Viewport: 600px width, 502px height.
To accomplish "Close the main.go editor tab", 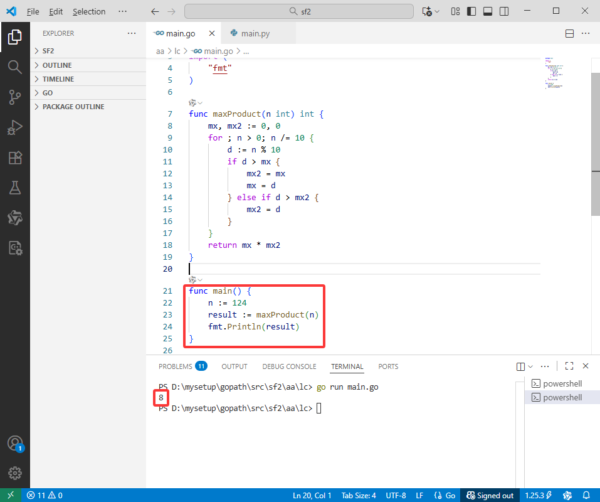I will (x=212, y=33).
